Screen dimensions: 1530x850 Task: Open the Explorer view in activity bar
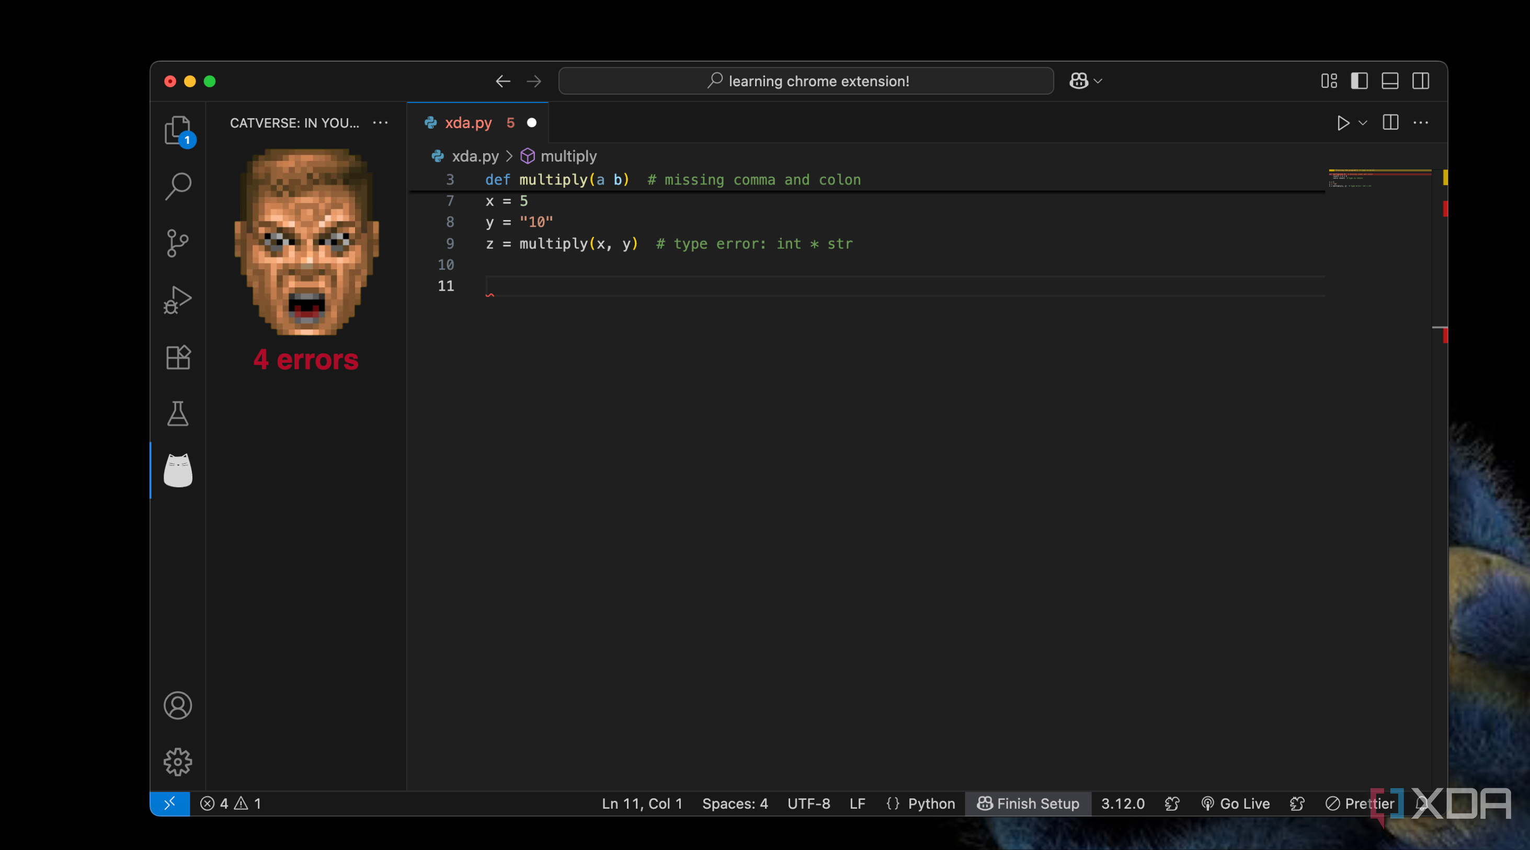tap(178, 131)
